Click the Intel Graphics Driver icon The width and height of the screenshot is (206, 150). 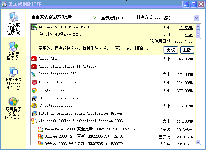(x=34, y=114)
